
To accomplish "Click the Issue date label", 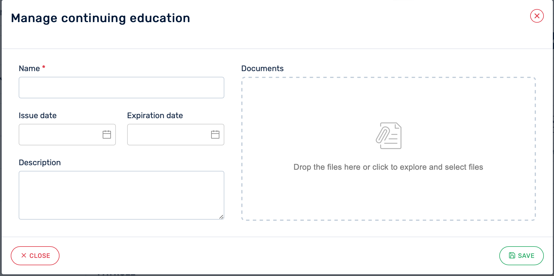I will tap(38, 116).
